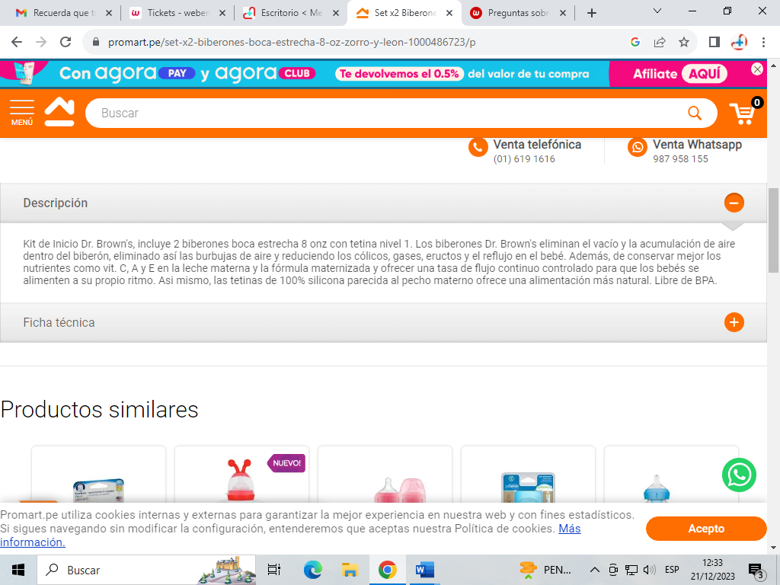Viewport: 780px width, 585px height.
Task: Go back with browser back arrow
Action: point(17,43)
